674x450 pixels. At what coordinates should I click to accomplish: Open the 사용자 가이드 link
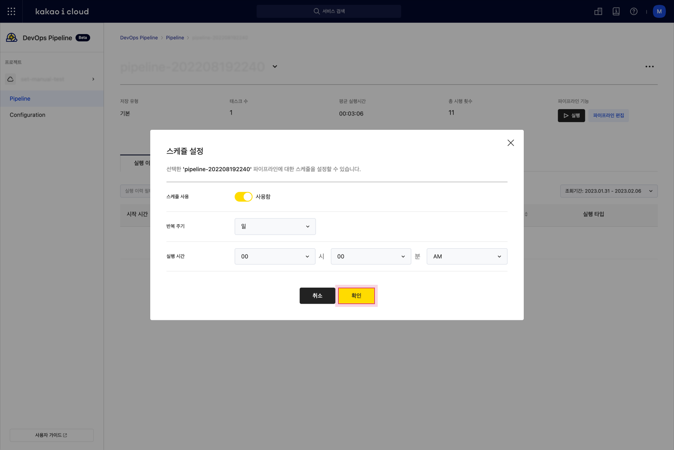[x=52, y=435]
